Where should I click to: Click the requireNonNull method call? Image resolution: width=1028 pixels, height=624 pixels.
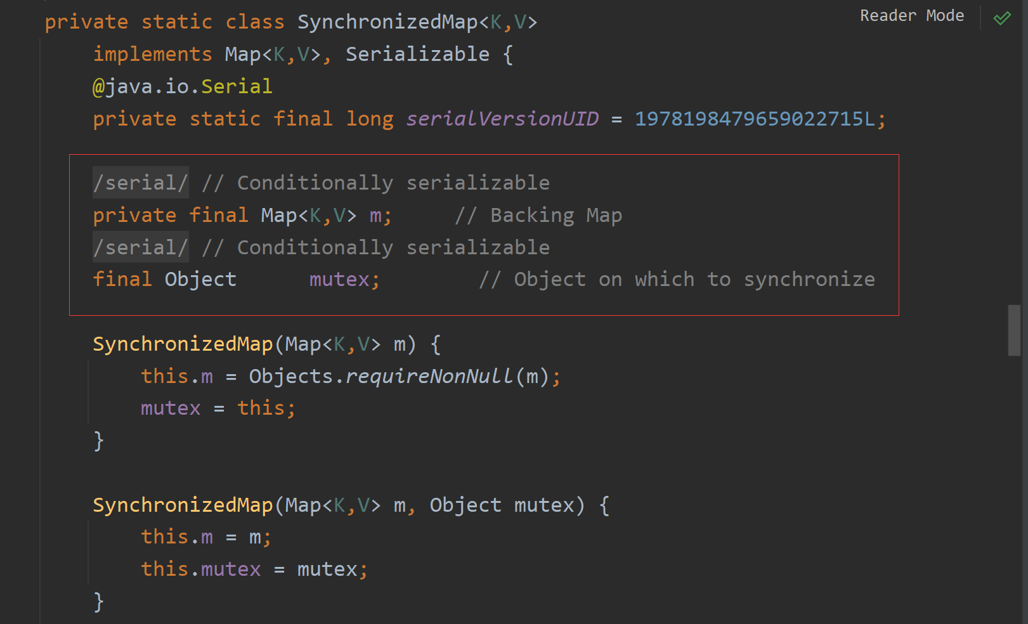429,377
